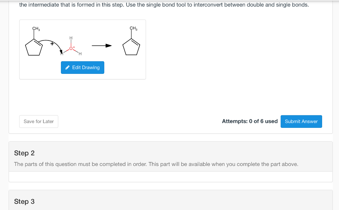Select the straight reaction arrow
339x210 pixels.
coord(102,46)
